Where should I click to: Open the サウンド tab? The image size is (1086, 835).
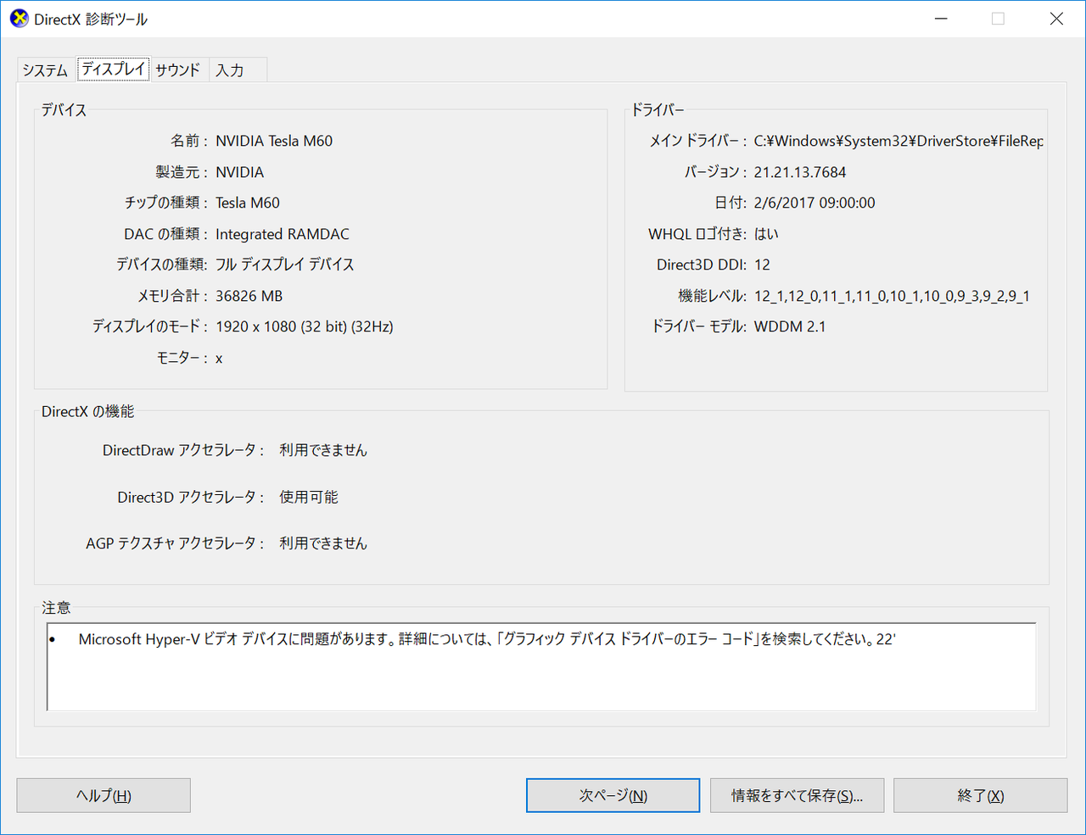178,70
